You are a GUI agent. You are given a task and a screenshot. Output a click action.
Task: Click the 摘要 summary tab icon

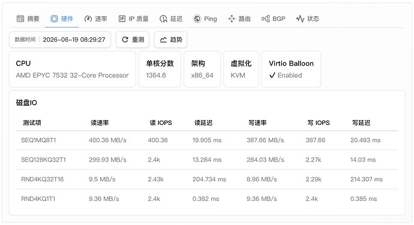tap(20, 19)
